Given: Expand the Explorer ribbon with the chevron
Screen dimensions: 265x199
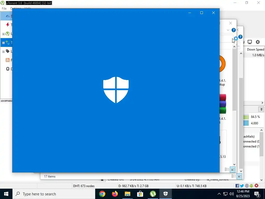Looking at the screenshot, I should click(x=228, y=30).
